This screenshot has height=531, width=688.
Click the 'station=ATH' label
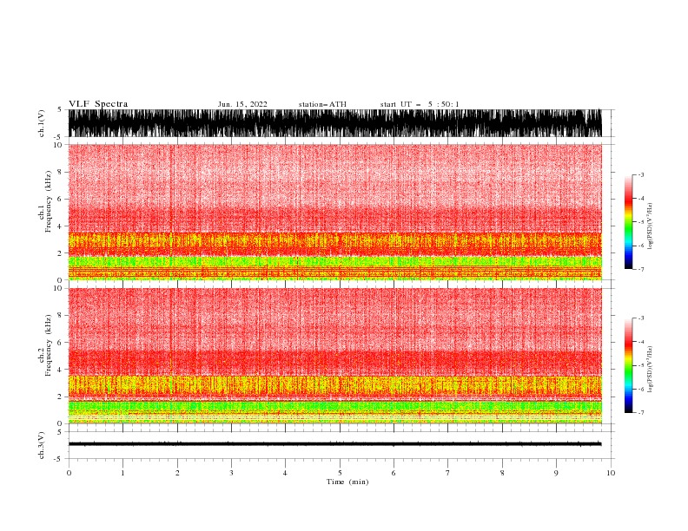click(322, 104)
